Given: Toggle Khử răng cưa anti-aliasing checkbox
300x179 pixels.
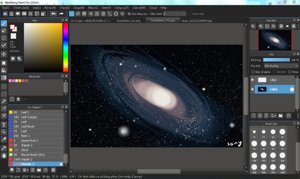Looking at the screenshot, I should (129, 14).
